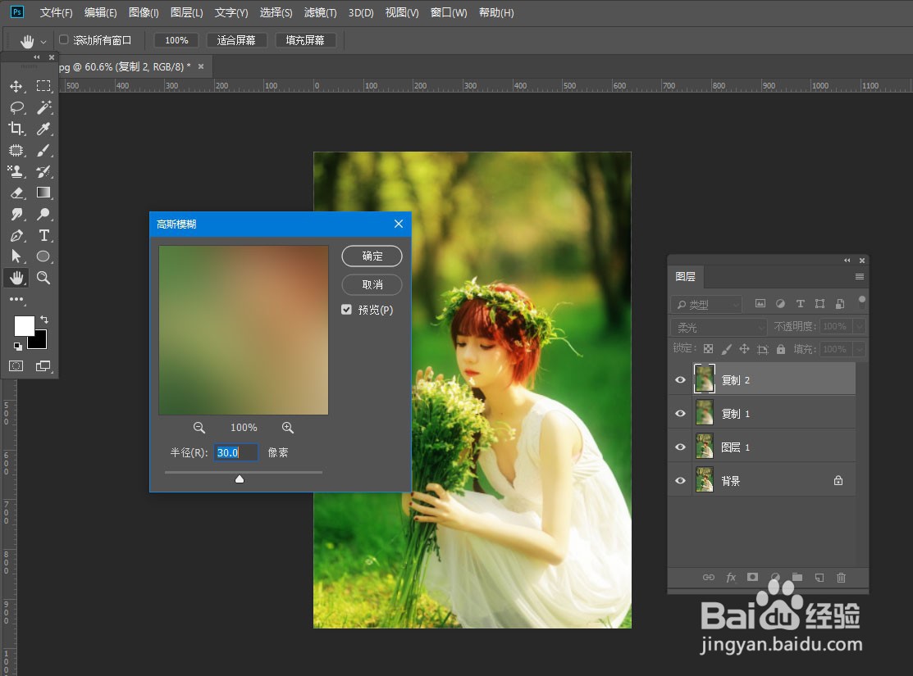
Task: Add a layer mask icon
Action: (753, 577)
